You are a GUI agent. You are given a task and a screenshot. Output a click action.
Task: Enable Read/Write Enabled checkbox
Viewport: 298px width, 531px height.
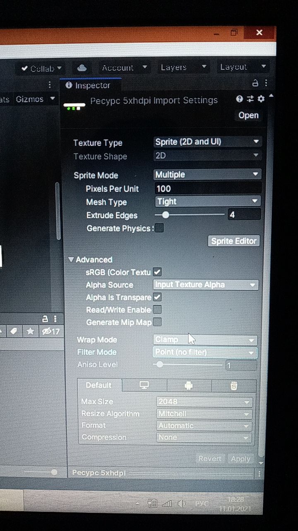[157, 309]
